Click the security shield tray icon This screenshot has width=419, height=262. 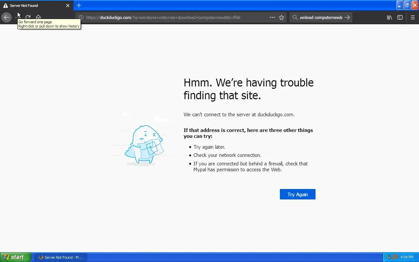click(389, 257)
